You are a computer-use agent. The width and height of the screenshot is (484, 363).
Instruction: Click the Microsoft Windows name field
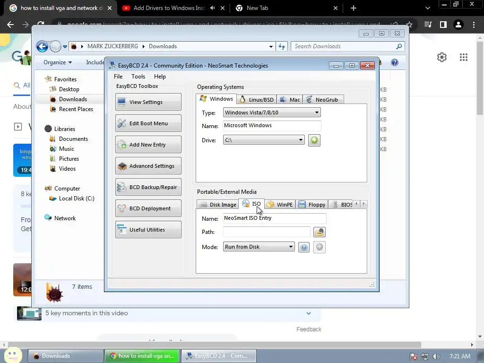coord(272,126)
